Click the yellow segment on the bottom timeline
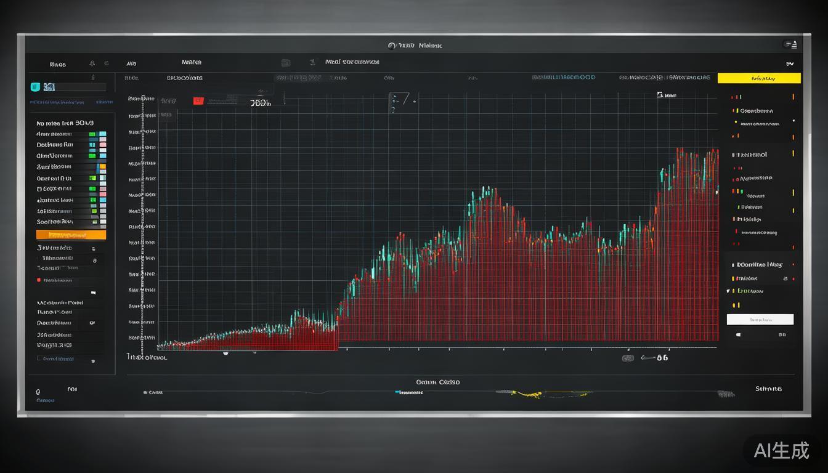This screenshot has height=473, width=828. [x=529, y=393]
